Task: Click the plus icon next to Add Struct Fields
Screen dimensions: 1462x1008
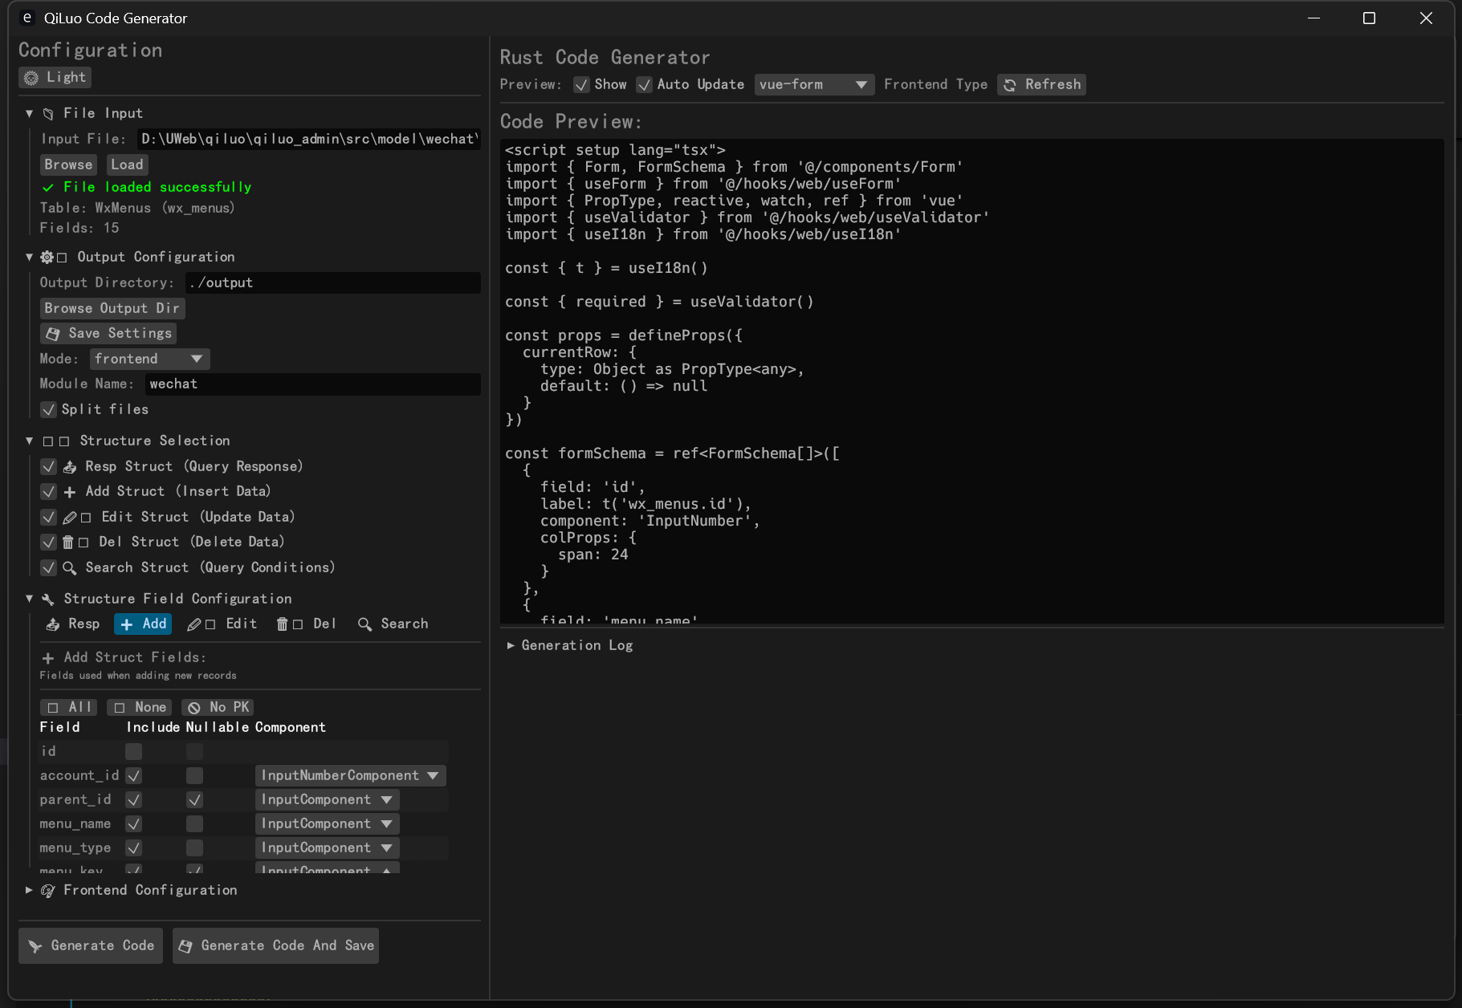Action: 48,658
